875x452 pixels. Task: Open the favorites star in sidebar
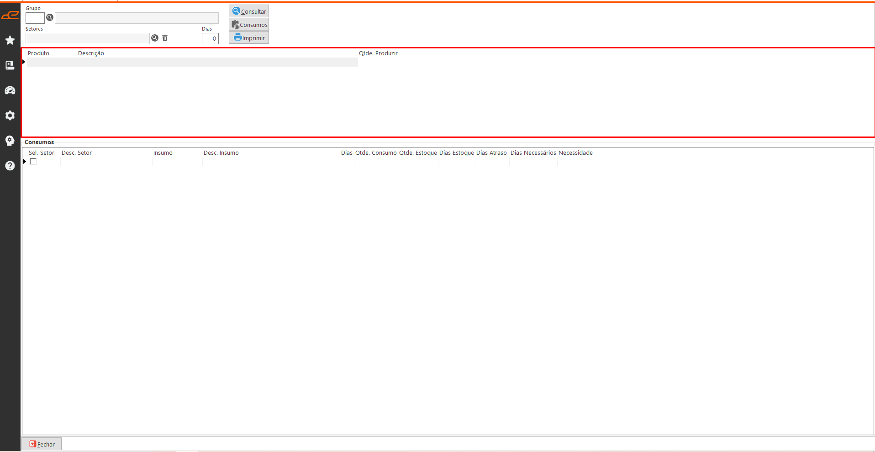tap(10, 40)
